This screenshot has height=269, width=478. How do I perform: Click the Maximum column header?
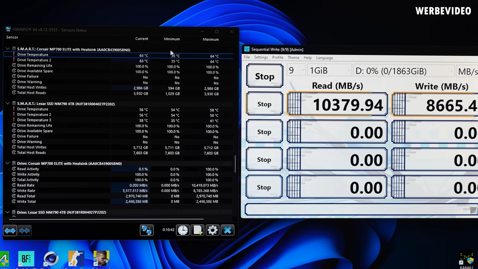(x=211, y=39)
